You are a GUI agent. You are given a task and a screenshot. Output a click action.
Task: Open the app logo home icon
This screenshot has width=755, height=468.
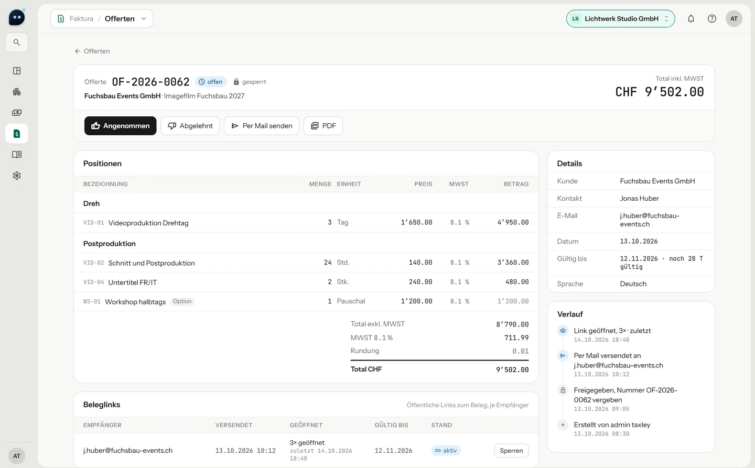(17, 17)
